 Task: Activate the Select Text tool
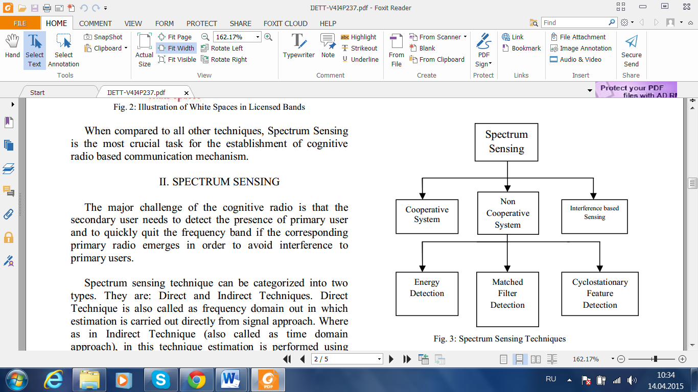34,51
